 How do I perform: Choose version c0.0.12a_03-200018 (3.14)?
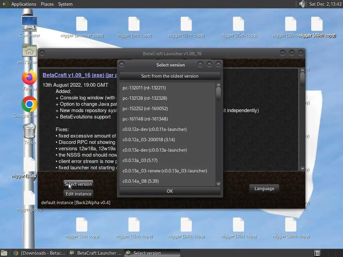click(167, 140)
